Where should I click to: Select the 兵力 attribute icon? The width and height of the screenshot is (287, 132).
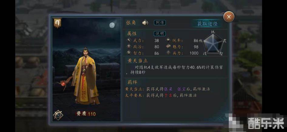(168, 53)
